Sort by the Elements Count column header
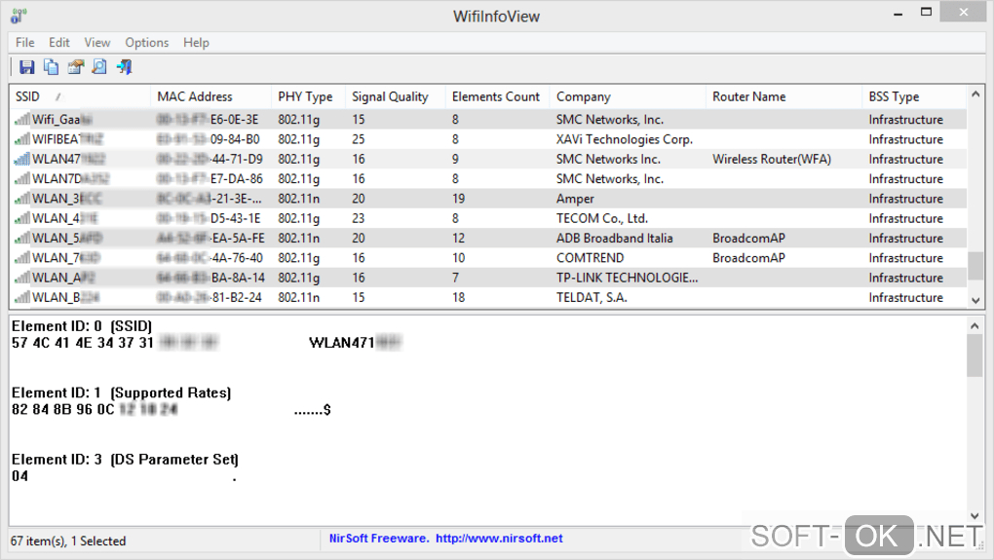This screenshot has height=560, width=994. pyautogui.click(x=497, y=96)
